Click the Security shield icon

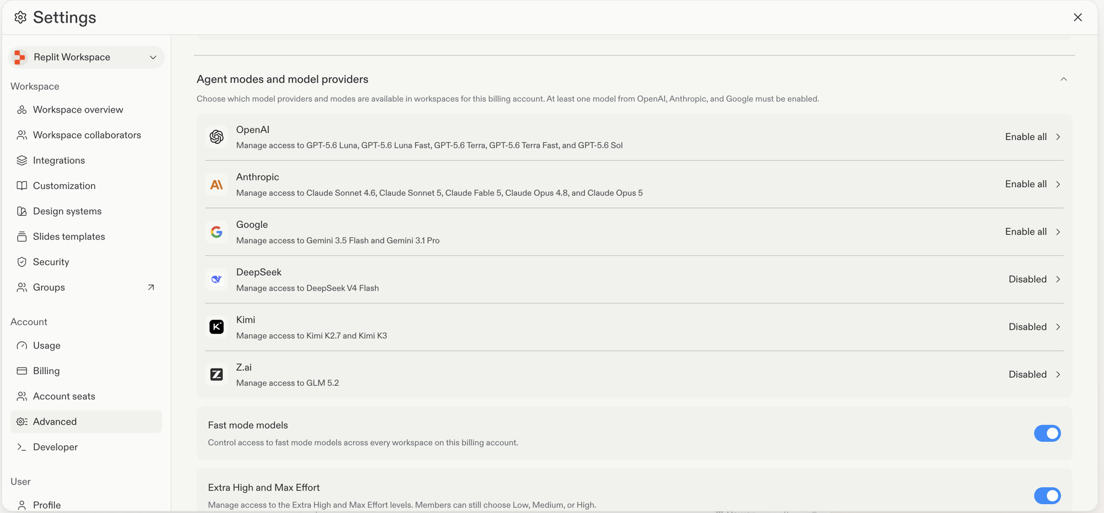[22, 262]
